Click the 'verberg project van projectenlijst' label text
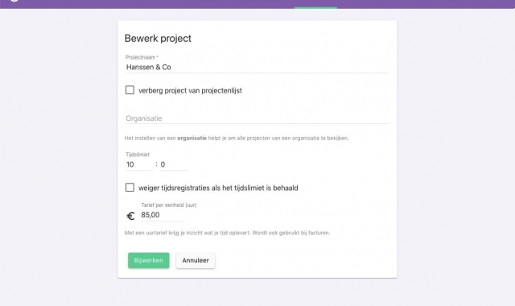This screenshot has height=306, width=515. click(x=190, y=91)
